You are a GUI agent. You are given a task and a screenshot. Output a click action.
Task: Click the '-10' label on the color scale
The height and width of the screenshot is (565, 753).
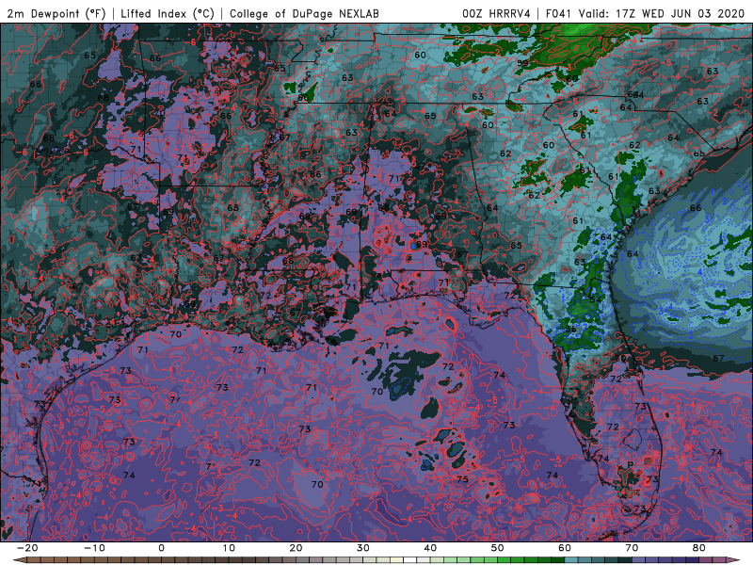click(x=94, y=548)
